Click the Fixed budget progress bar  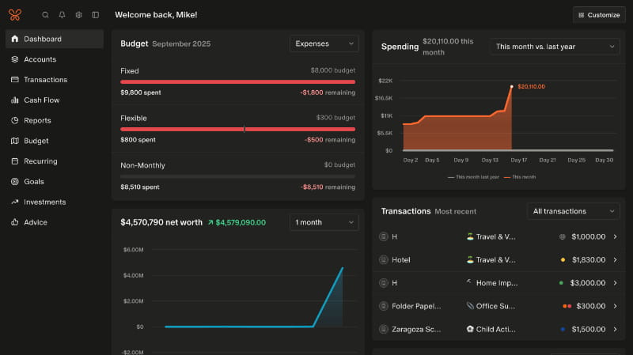(238, 82)
